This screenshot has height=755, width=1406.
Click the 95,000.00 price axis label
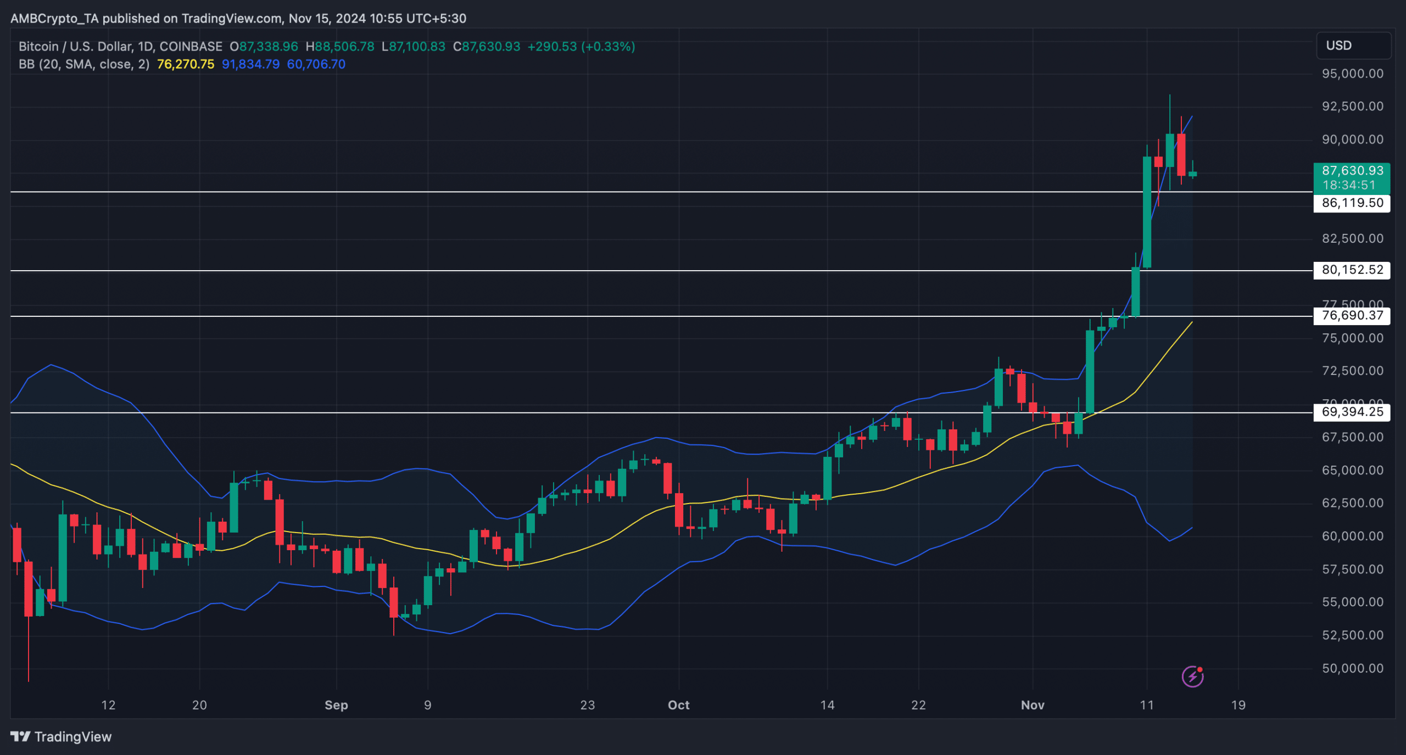tap(1353, 74)
